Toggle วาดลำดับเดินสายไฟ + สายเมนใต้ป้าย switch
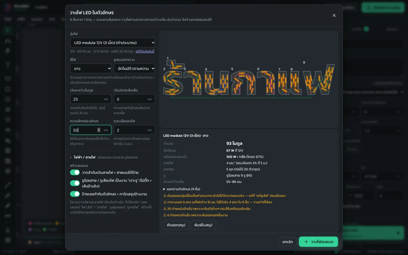 coord(75,172)
